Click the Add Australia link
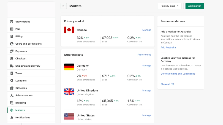 (168, 47)
